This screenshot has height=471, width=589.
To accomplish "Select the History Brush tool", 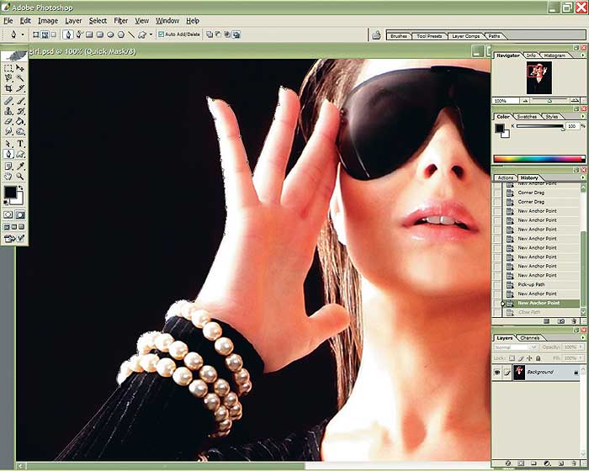I will click(x=20, y=111).
